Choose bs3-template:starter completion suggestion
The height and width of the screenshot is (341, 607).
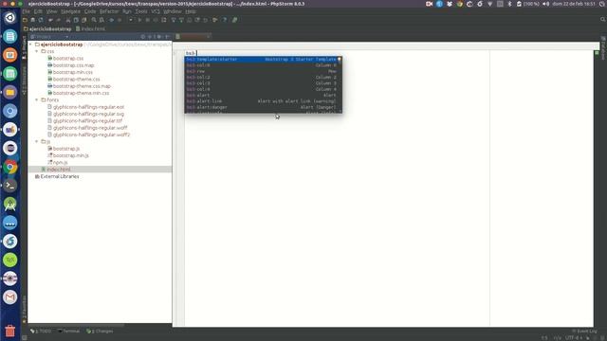click(263, 59)
